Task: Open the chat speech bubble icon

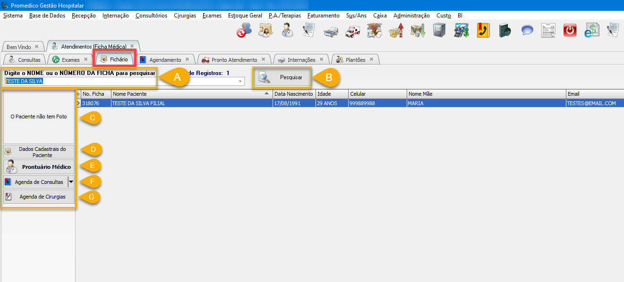Action: click(527, 31)
